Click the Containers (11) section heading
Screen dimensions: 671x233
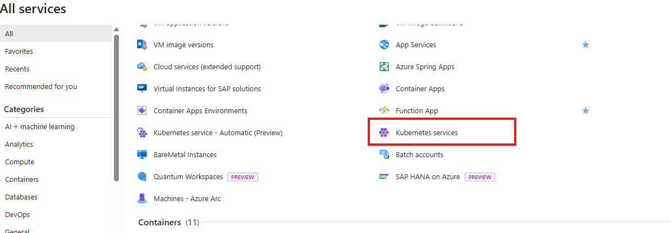168,222
